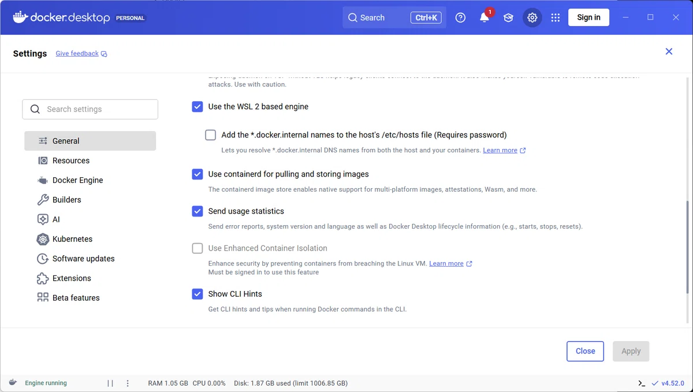The width and height of the screenshot is (693, 392).
Task: Toggle Use containerd for pulling and storing images
Action: [198, 174]
